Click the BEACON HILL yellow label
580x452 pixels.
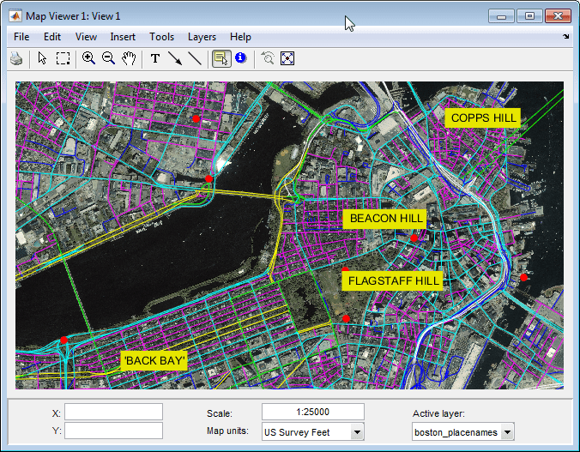pos(386,219)
